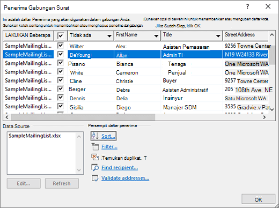Uncheck the Sisilia row checkbox
This screenshot has height=208, width=279.
pyautogui.click(x=61, y=106)
